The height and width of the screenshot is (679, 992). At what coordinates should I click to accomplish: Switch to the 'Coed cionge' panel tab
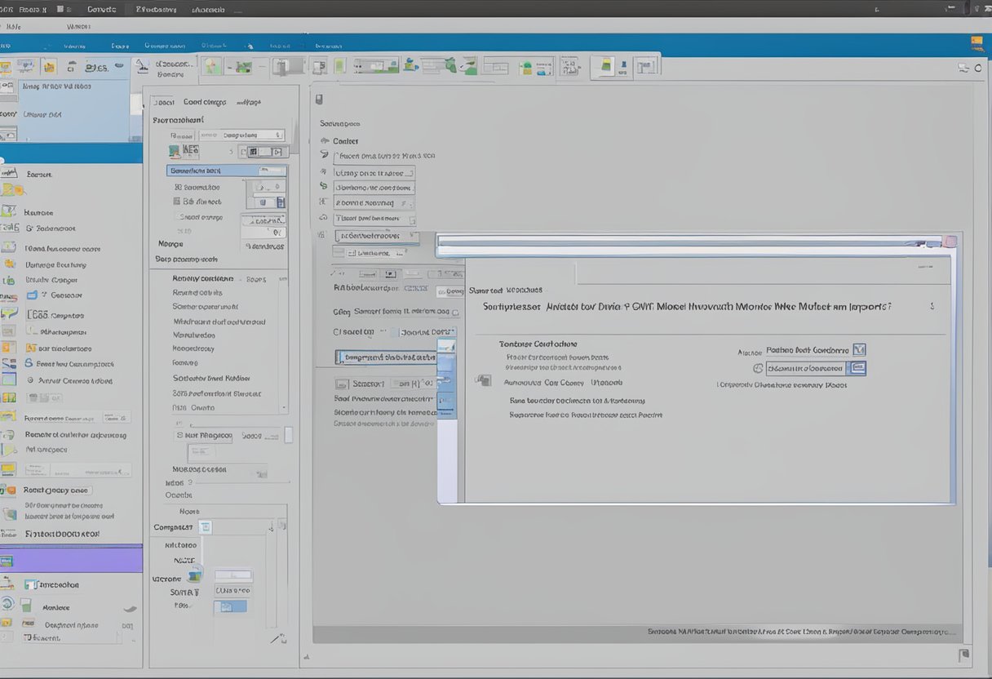tap(205, 103)
